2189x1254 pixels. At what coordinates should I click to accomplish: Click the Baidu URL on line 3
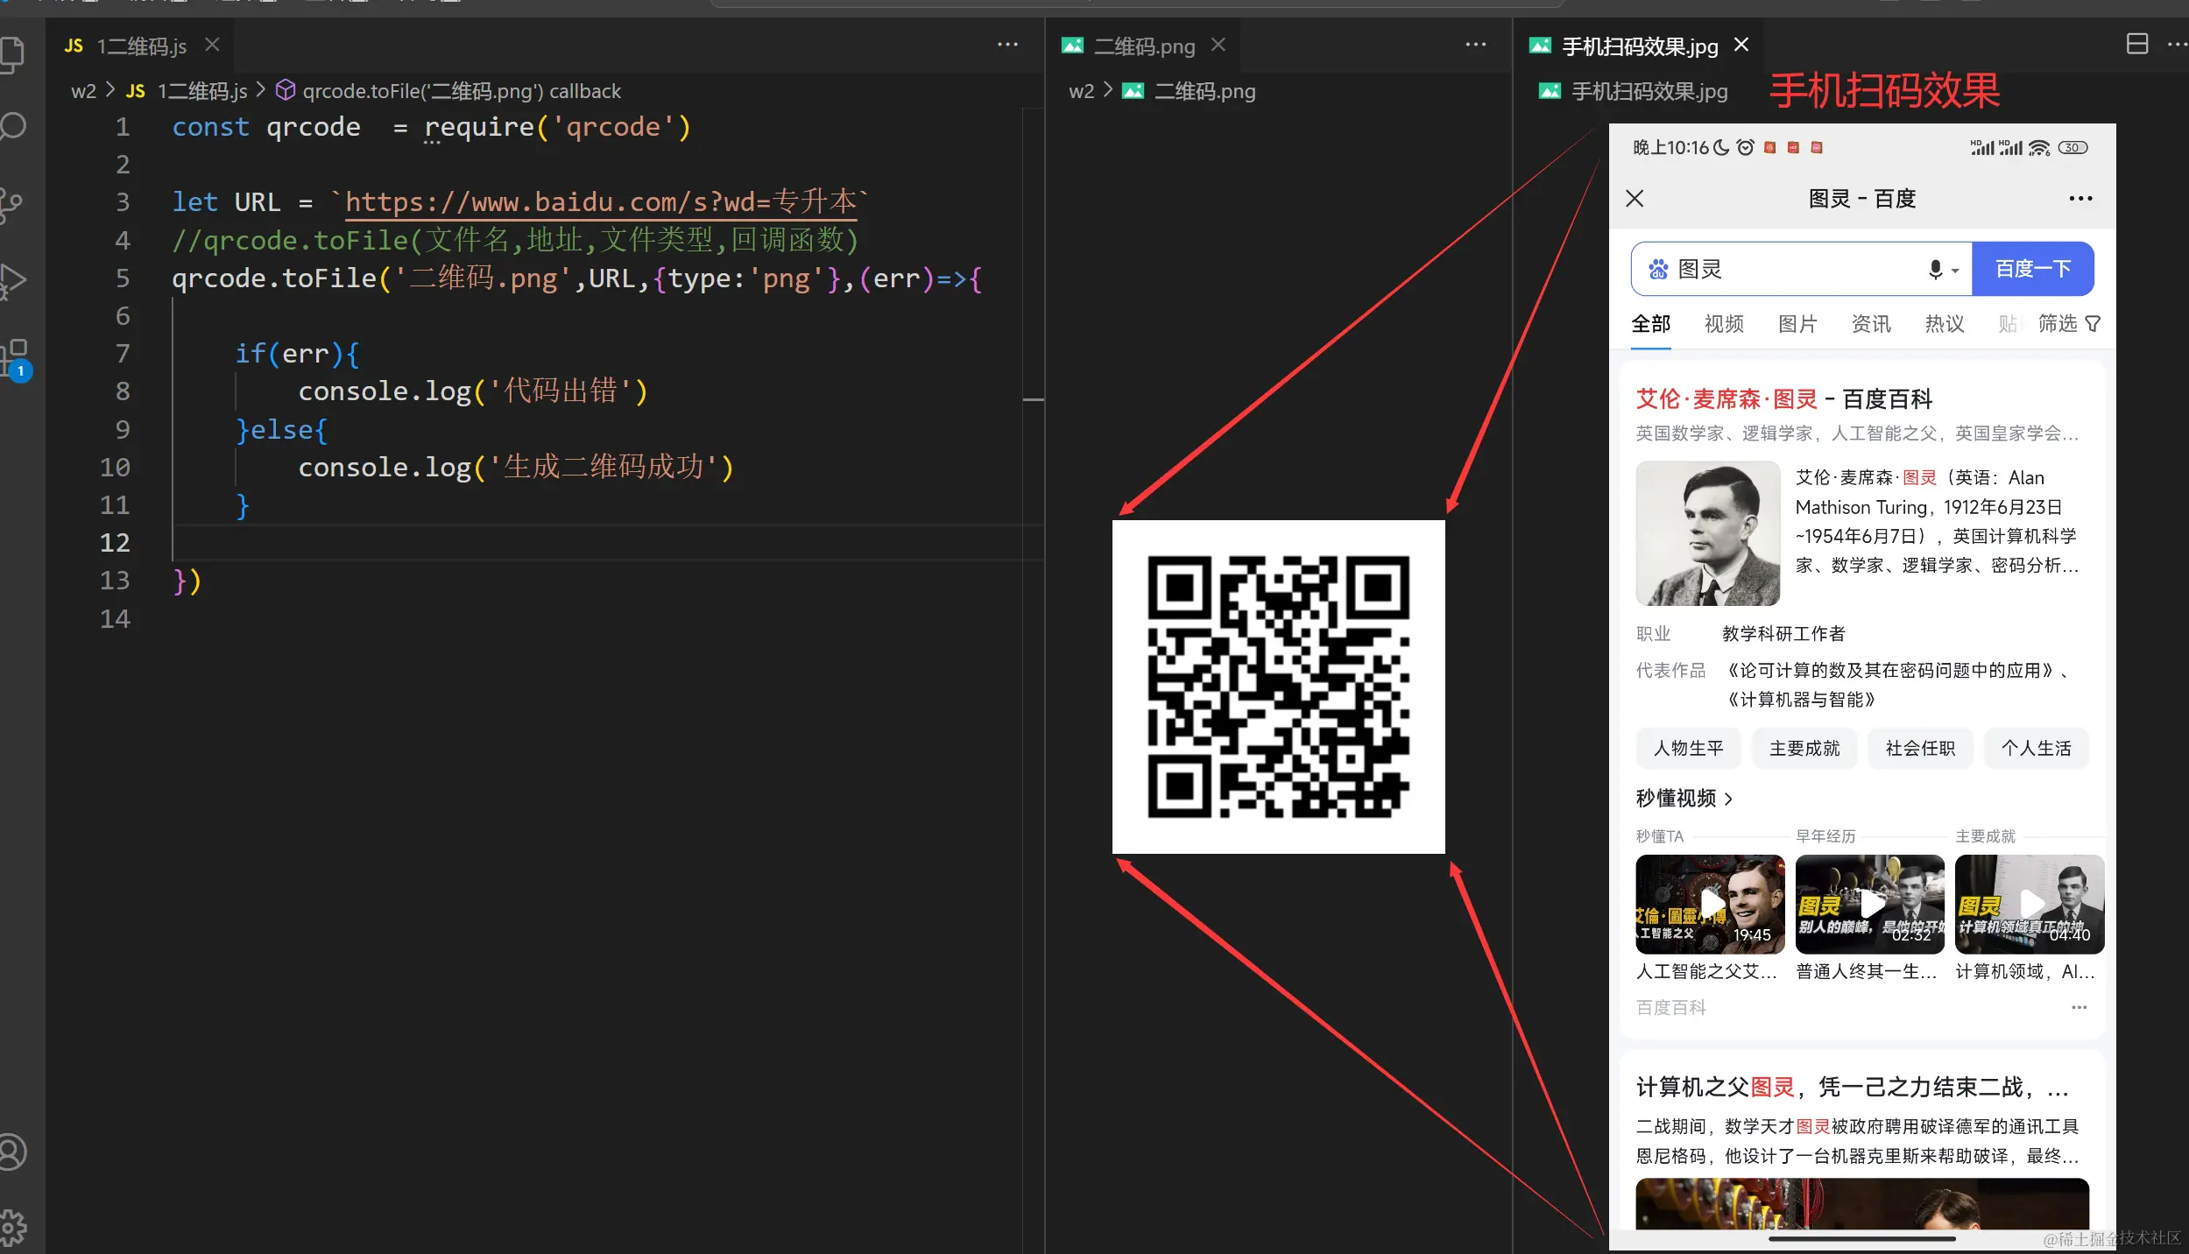tap(600, 202)
